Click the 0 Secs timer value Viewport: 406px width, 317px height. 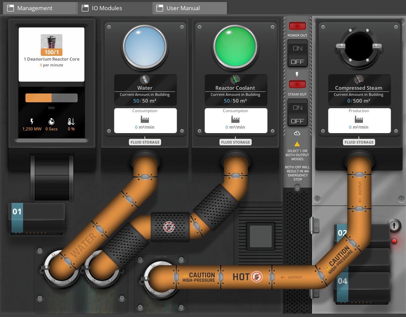pos(52,129)
